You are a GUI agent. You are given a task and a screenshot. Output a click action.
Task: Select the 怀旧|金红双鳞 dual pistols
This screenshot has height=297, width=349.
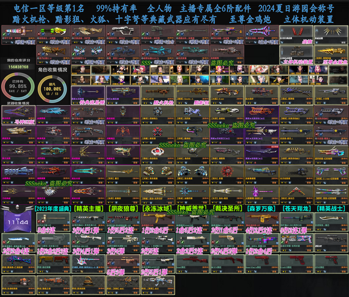53,264
